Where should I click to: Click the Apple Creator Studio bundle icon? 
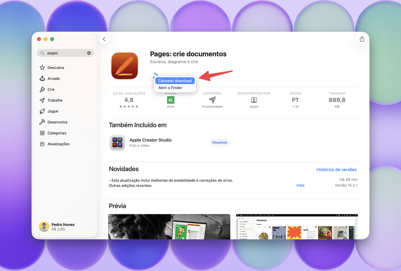pyautogui.click(x=117, y=143)
